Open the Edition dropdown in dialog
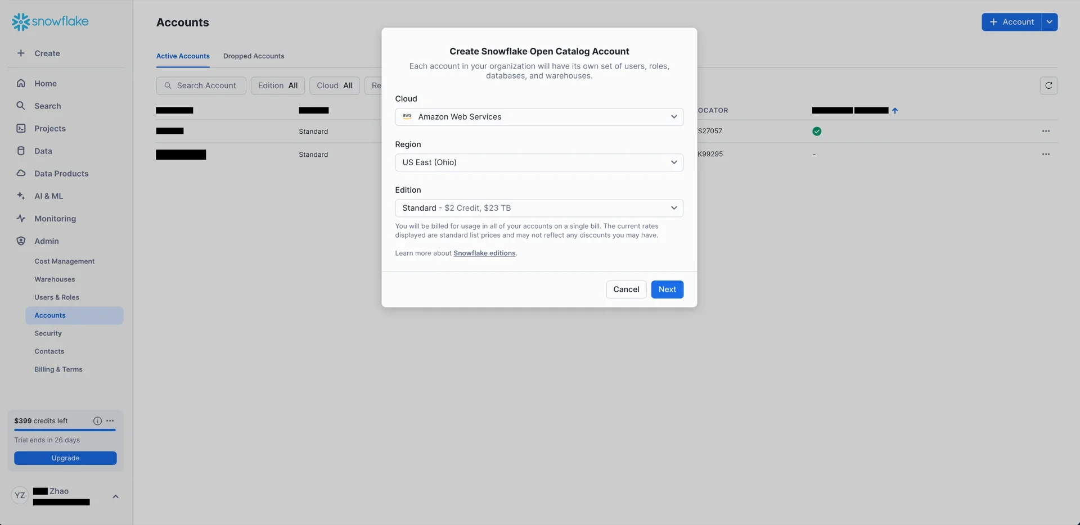The image size is (1080, 525). coord(539,208)
